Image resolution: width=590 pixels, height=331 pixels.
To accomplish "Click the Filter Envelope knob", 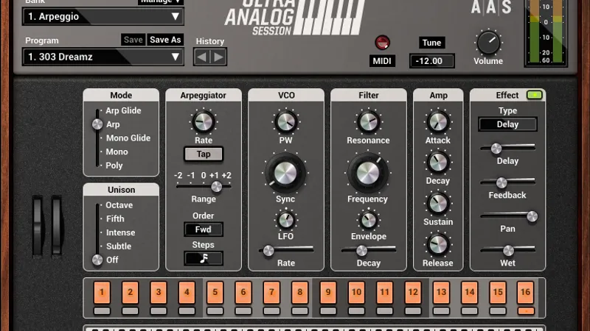I will 368,220.
